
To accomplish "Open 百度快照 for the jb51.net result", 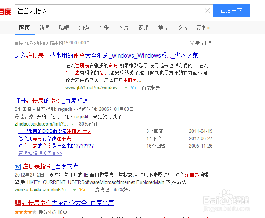I will click(x=151, y=88).
